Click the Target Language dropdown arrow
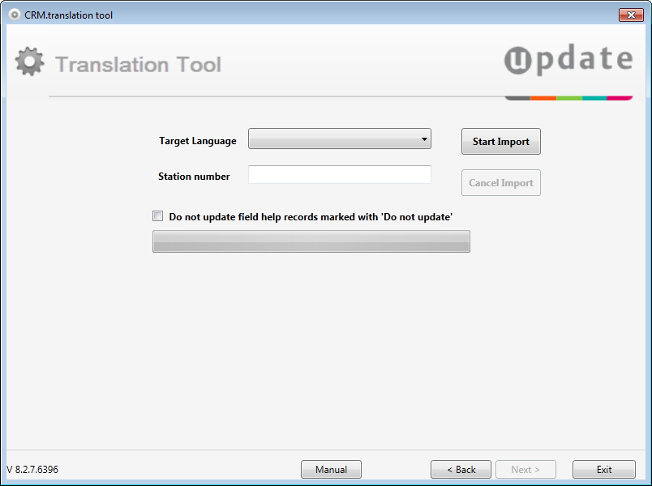 point(424,139)
